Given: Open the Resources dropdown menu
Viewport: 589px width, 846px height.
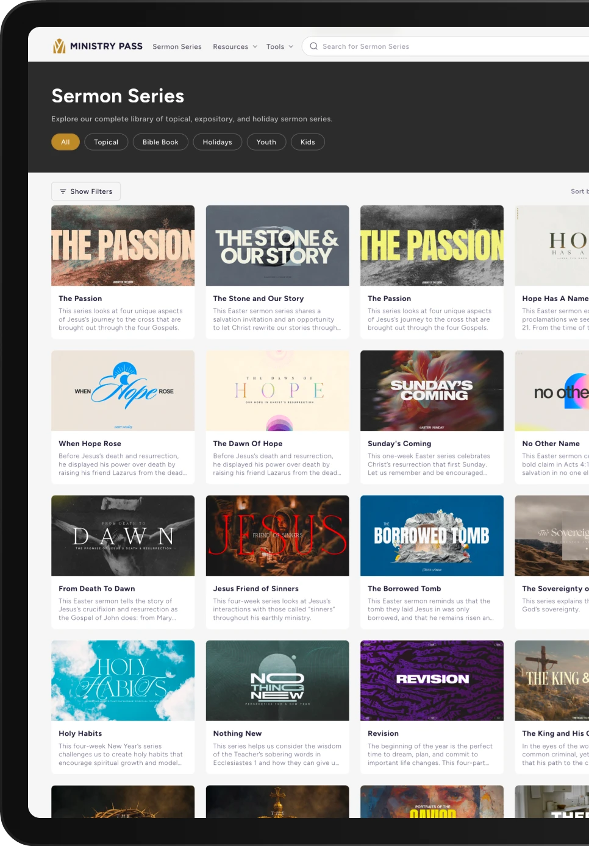Looking at the screenshot, I should [x=235, y=46].
